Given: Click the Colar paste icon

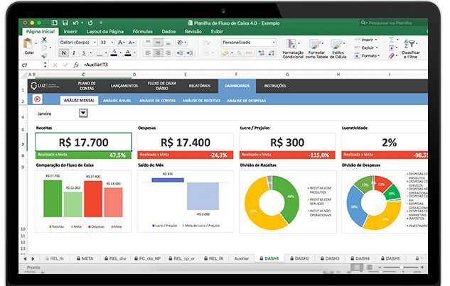Looking at the screenshot, I should click(x=28, y=44).
